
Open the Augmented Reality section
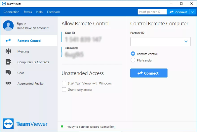[29, 84]
